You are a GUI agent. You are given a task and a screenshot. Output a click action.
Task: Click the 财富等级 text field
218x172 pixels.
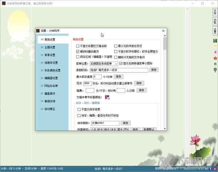click(110, 129)
